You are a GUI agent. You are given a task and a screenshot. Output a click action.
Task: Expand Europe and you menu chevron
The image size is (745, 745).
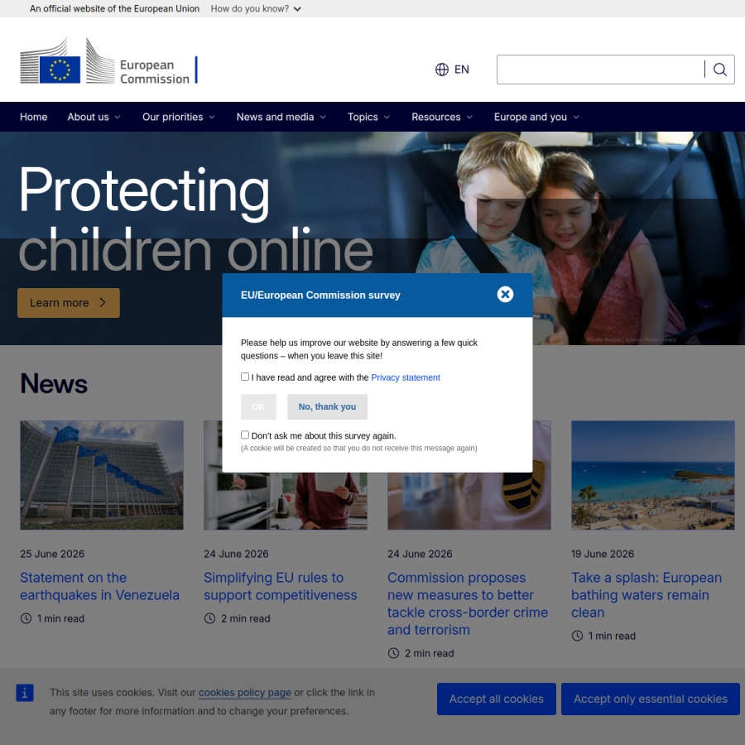coord(576,117)
